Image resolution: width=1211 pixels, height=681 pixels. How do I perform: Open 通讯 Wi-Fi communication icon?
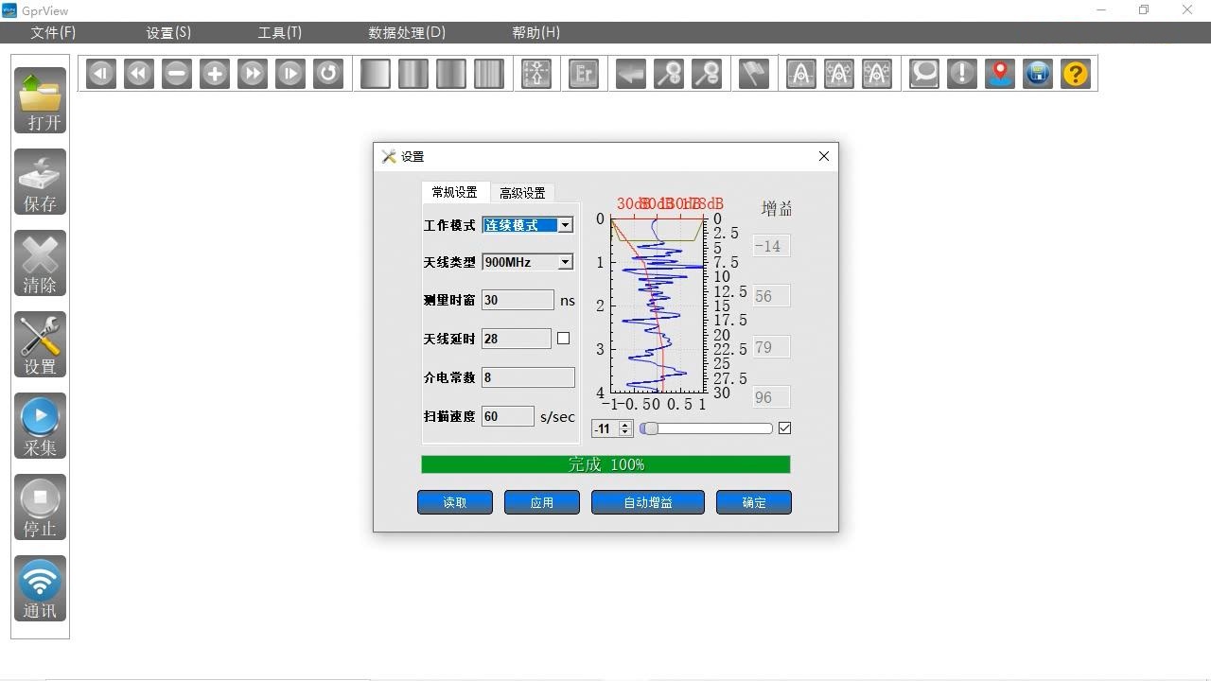coord(40,588)
